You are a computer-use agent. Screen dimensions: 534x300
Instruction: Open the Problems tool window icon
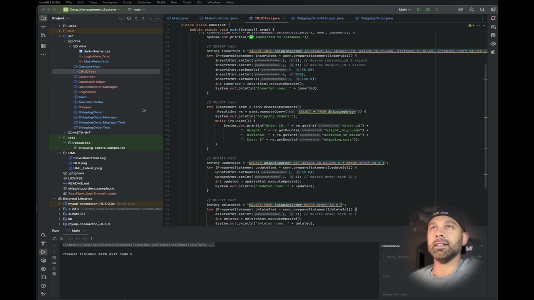tap(43, 286)
